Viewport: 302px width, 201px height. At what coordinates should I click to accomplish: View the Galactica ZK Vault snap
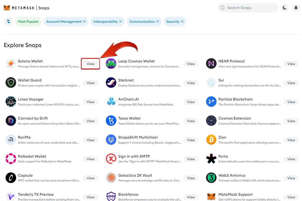coord(191,178)
